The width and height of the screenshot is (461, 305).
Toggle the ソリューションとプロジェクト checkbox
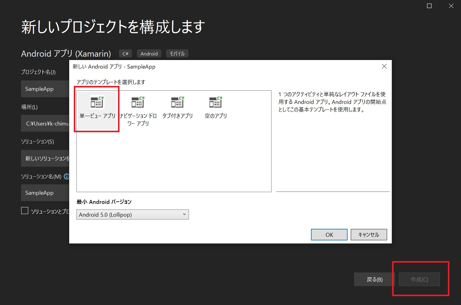click(x=25, y=211)
